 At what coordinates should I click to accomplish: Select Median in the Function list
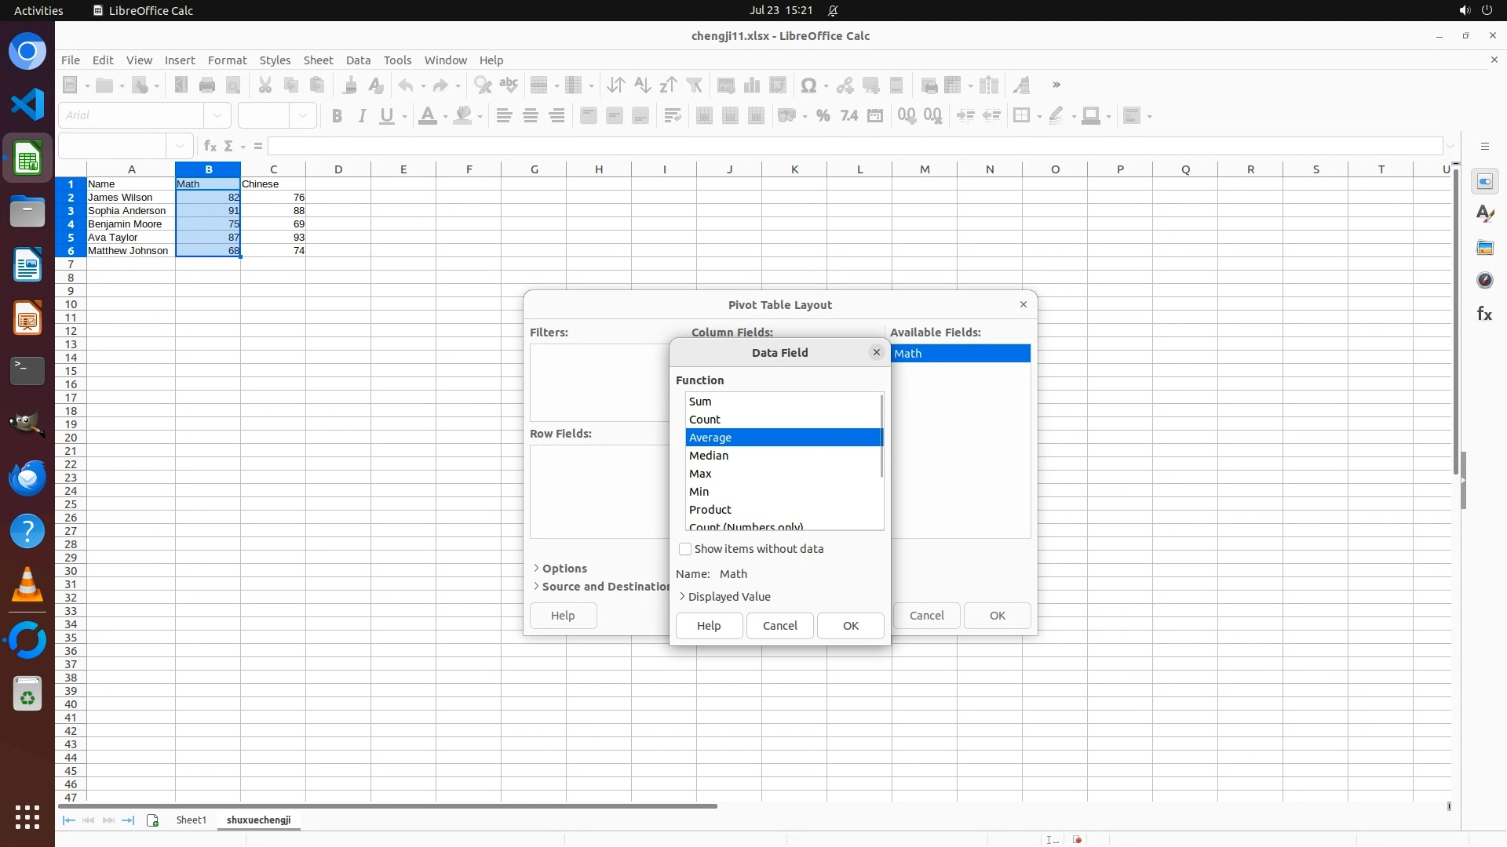click(709, 456)
